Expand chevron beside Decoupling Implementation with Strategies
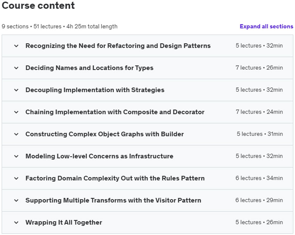The image size is (295, 235). [x=16, y=90]
